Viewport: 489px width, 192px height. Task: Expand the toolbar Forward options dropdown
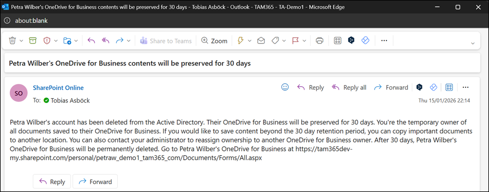pos(129,41)
